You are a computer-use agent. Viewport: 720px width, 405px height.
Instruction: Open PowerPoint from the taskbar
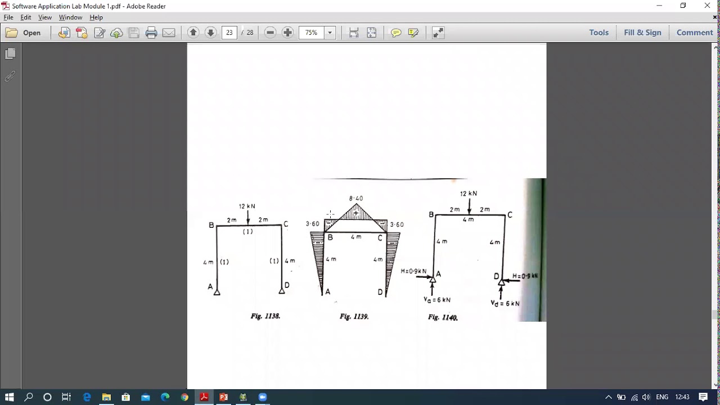(x=223, y=397)
